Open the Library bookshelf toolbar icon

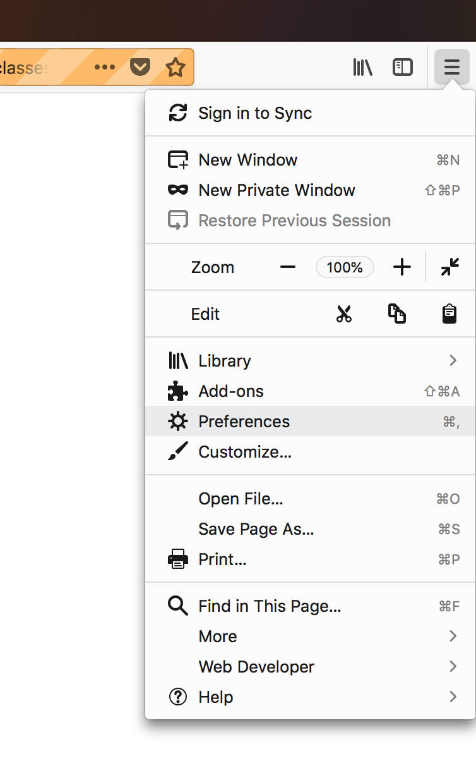click(x=362, y=67)
